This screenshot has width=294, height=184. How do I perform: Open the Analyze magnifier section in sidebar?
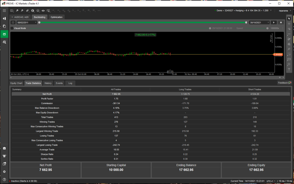[x=4, y=42]
